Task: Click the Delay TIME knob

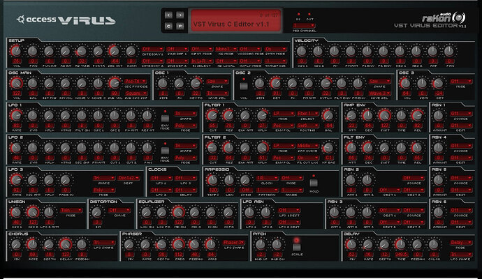Action: coord(400,244)
